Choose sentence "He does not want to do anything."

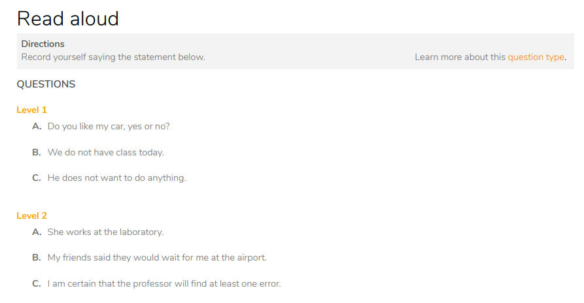point(116,178)
